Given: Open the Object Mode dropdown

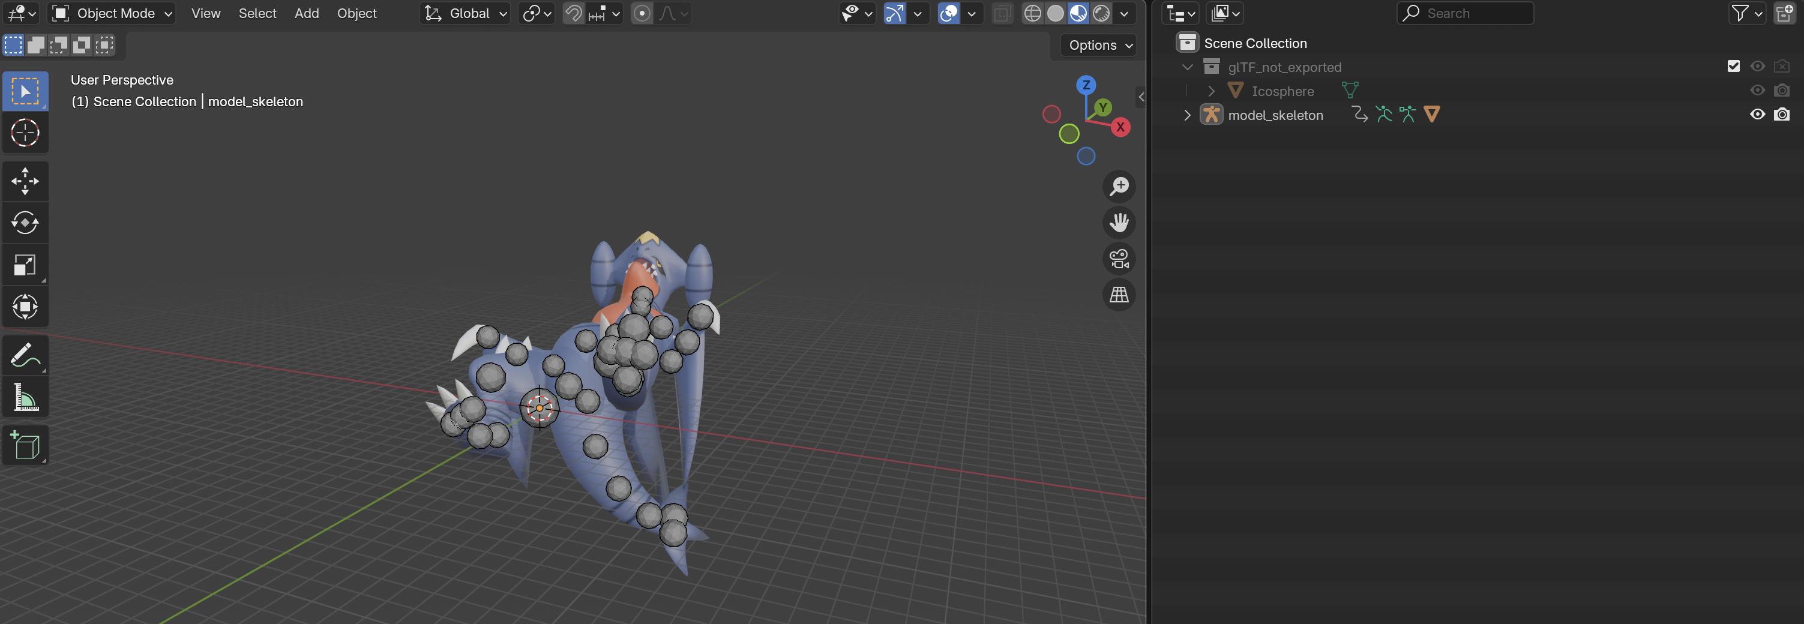Looking at the screenshot, I should (x=112, y=13).
